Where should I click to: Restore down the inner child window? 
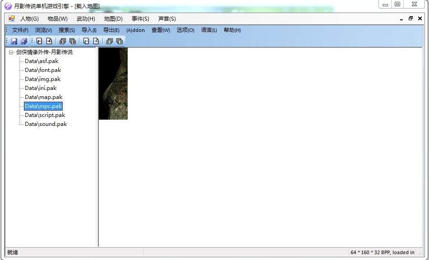pos(411,18)
